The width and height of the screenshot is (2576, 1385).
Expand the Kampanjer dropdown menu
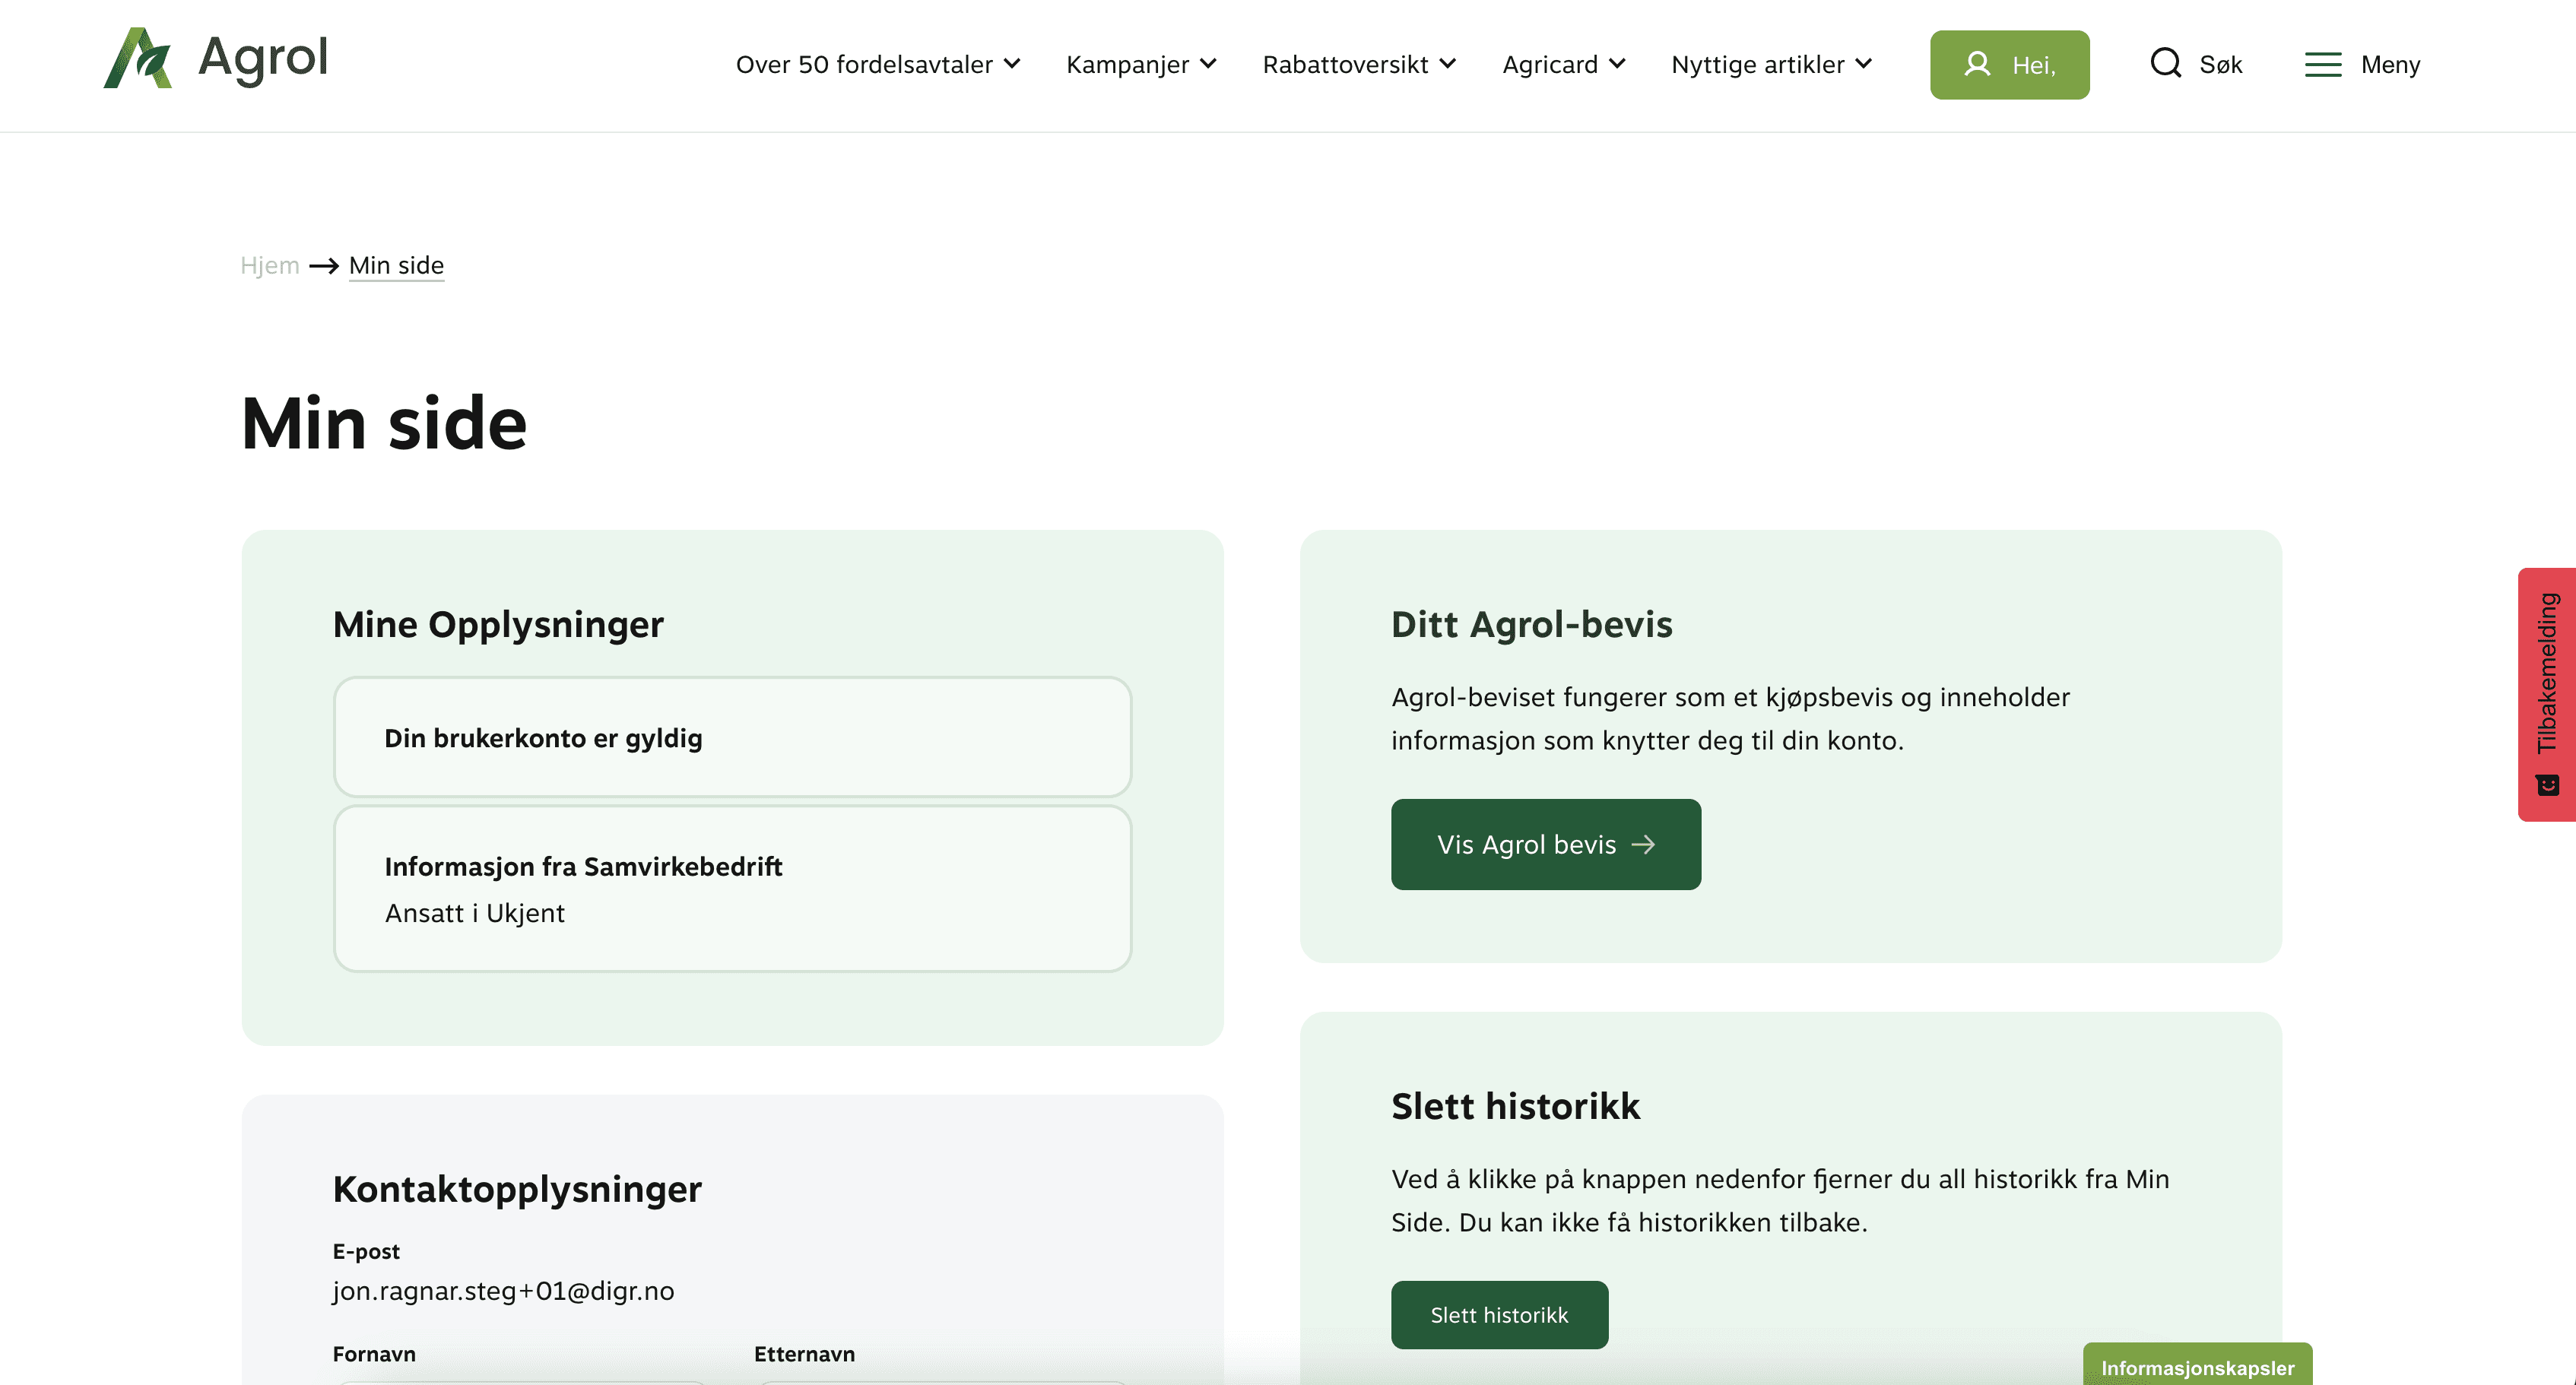[1141, 65]
